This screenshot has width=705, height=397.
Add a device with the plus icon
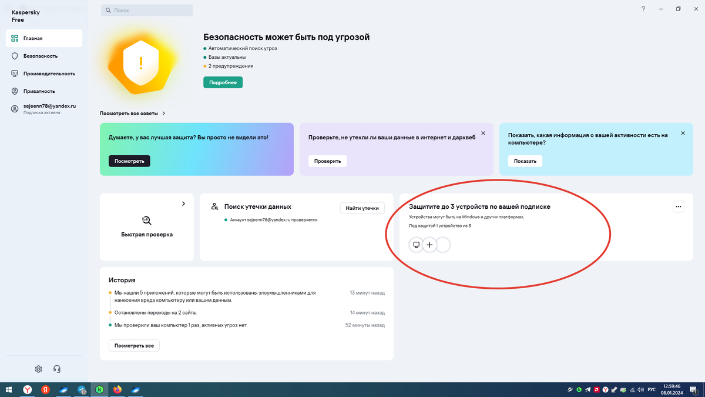429,245
